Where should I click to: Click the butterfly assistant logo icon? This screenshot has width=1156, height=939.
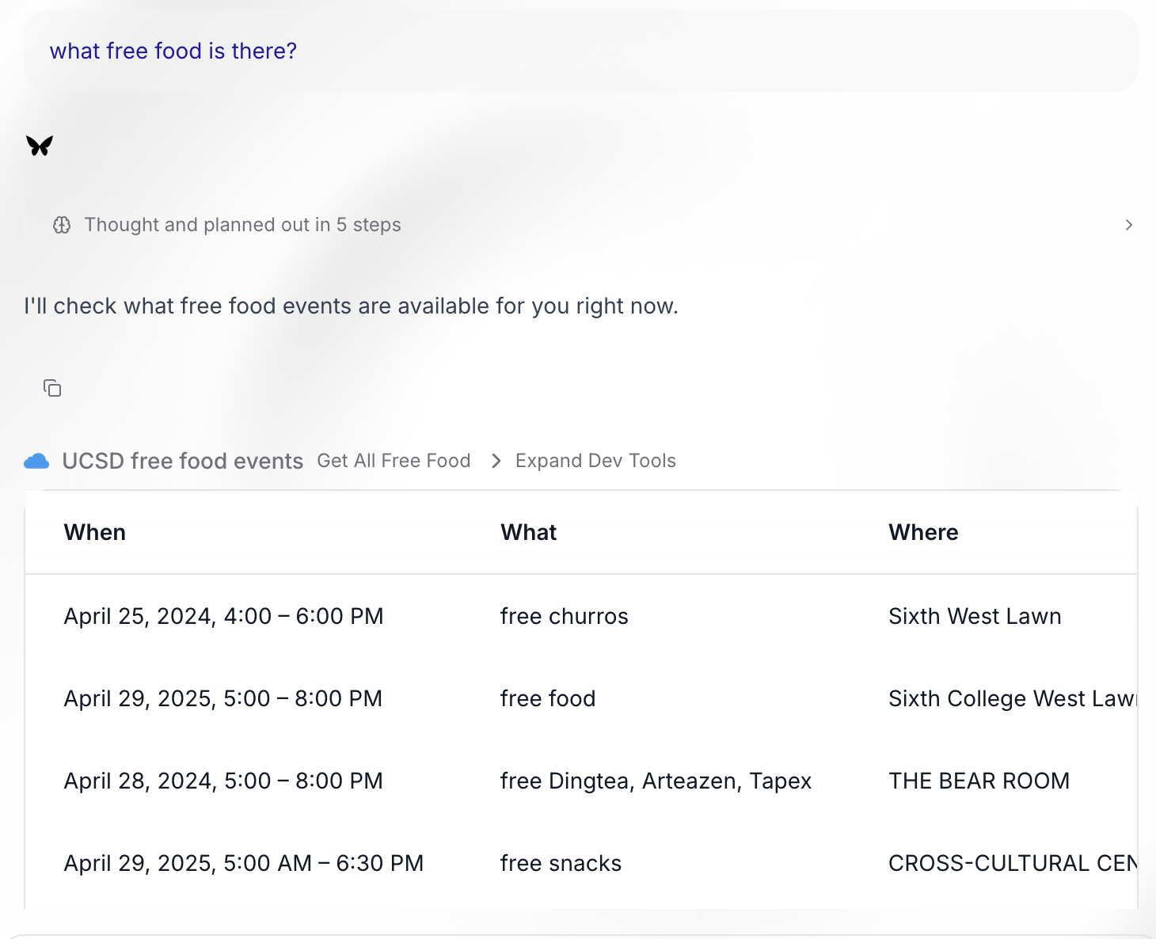[40, 146]
